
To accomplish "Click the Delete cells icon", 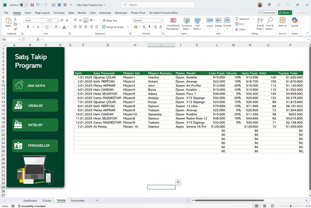I will pyautogui.click(x=218, y=20).
